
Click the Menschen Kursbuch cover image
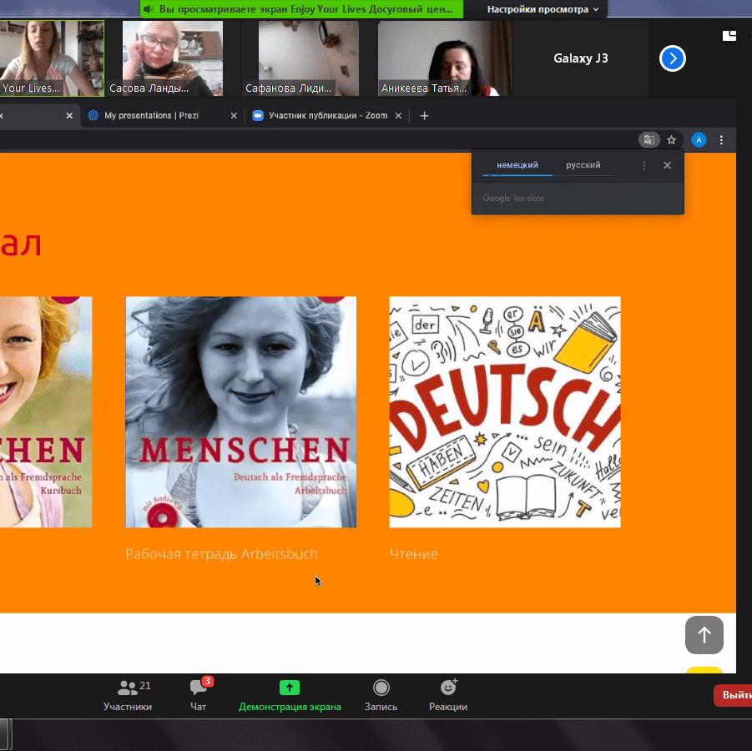[46, 412]
